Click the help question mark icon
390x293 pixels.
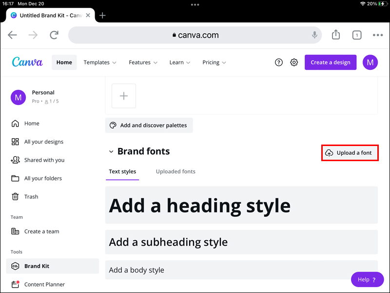click(279, 63)
